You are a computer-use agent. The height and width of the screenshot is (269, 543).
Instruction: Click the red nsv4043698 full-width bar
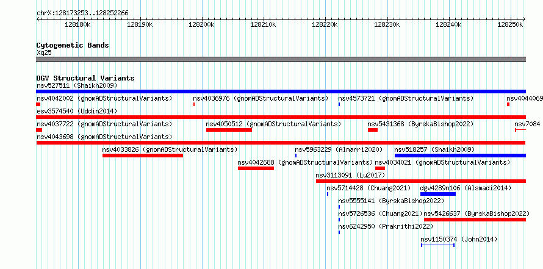281,143
